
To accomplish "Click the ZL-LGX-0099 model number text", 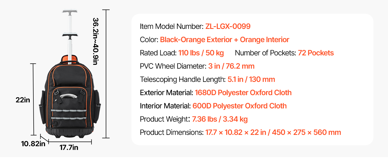I will 228,26.
